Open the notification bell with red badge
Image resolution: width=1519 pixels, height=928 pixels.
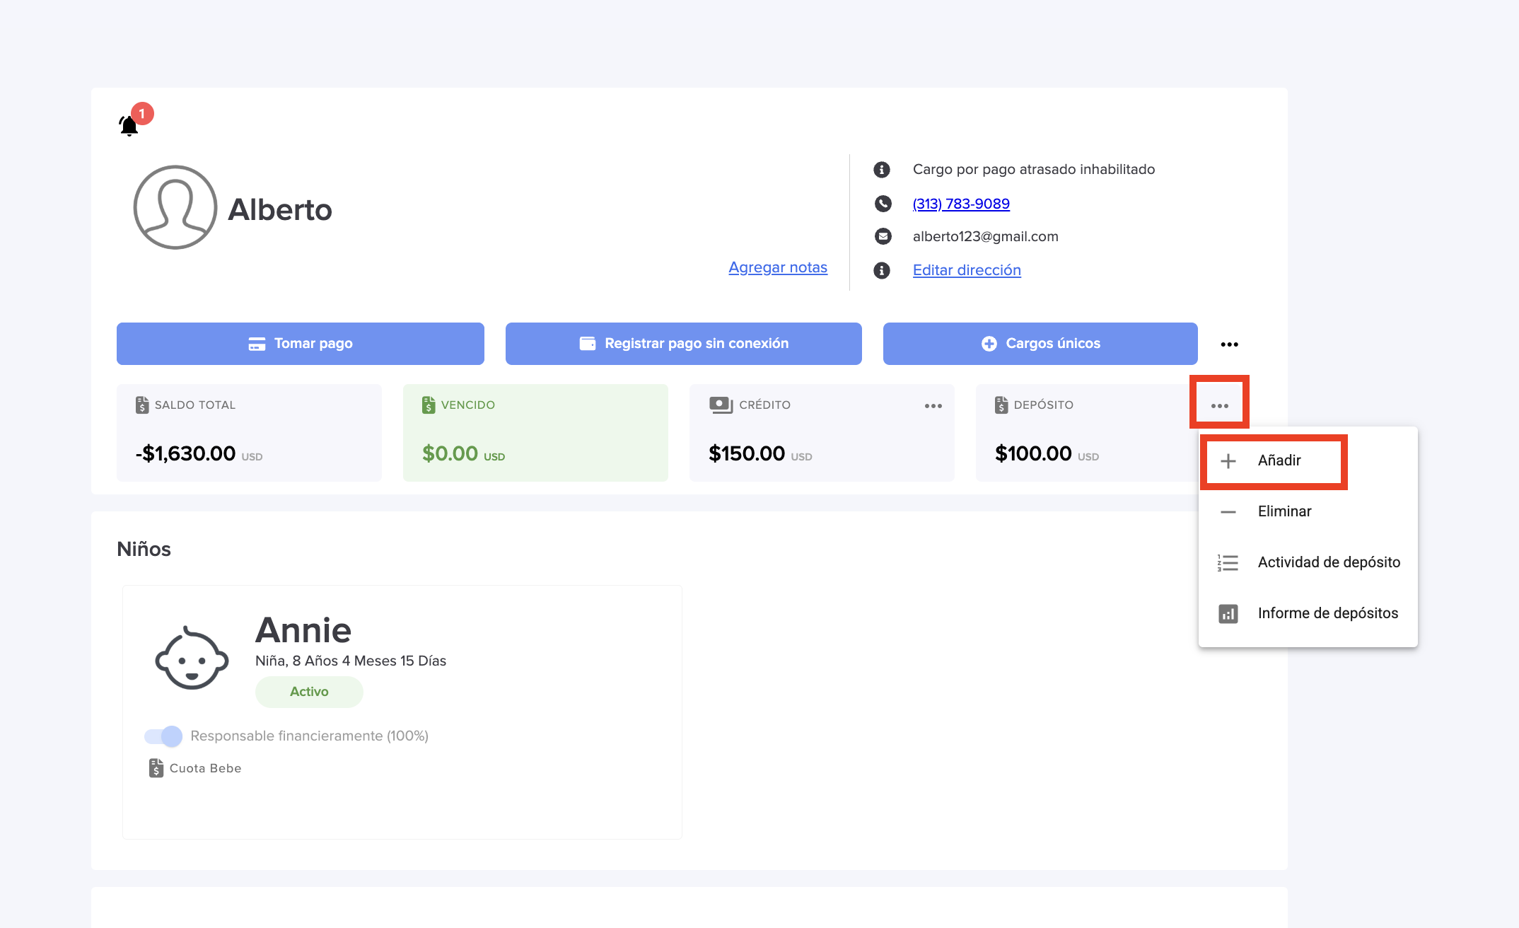tap(130, 125)
